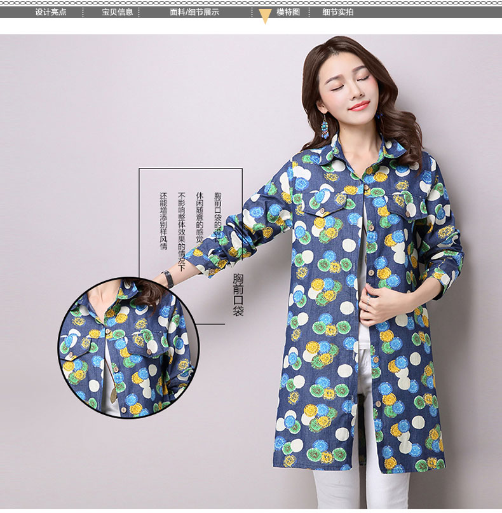This screenshot has height=513, width=502.
Task: Click the black wristwatch on the model's wrist
Action: (167, 278)
